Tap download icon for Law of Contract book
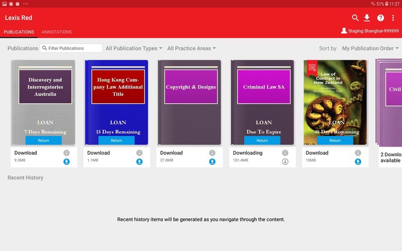402x251 pixels. [358, 162]
